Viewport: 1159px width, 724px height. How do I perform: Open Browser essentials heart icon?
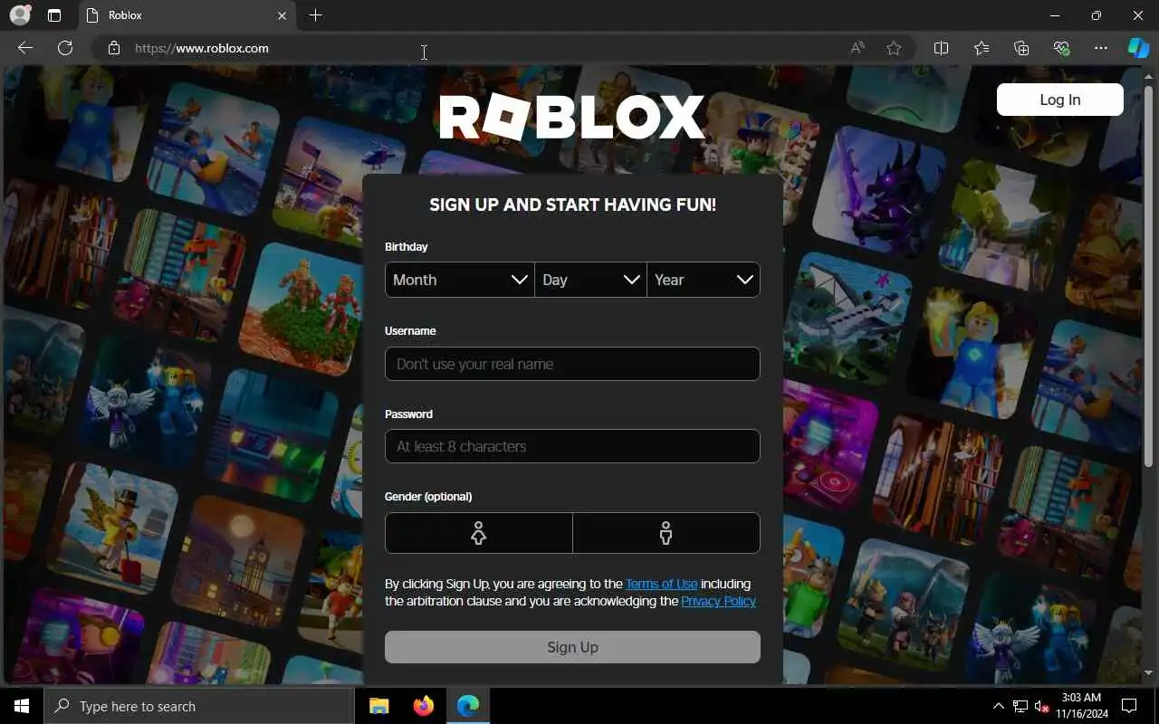(x=1061, y=48)
